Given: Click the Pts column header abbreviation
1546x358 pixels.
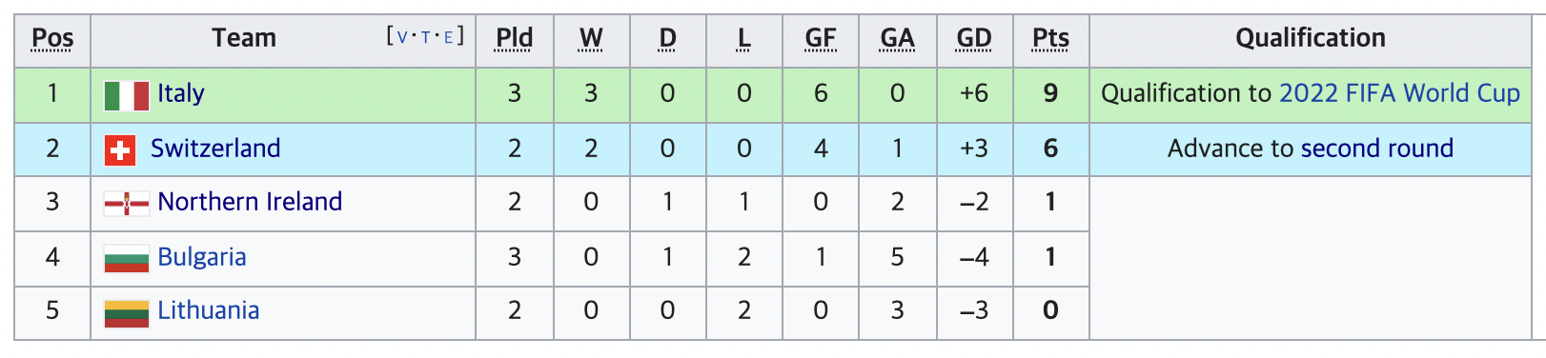Looking at the screenshot, I should click(x=1050, y=38).
